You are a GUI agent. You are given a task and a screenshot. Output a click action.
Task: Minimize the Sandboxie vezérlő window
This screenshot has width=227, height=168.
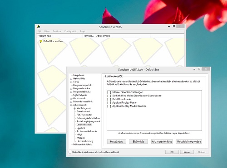(x=169, y=26)
